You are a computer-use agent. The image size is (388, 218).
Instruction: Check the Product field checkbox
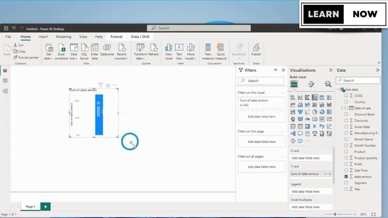click(x=346, y=151)
